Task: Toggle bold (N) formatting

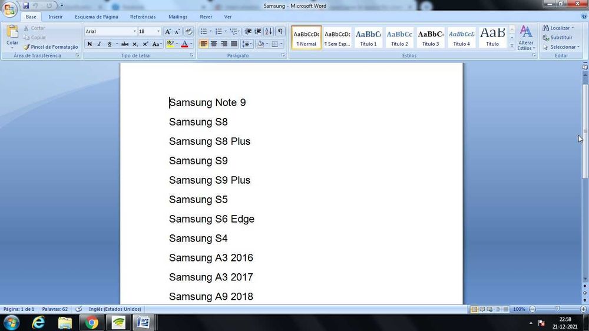Action: pyautogui.click(x=90, y=44)
